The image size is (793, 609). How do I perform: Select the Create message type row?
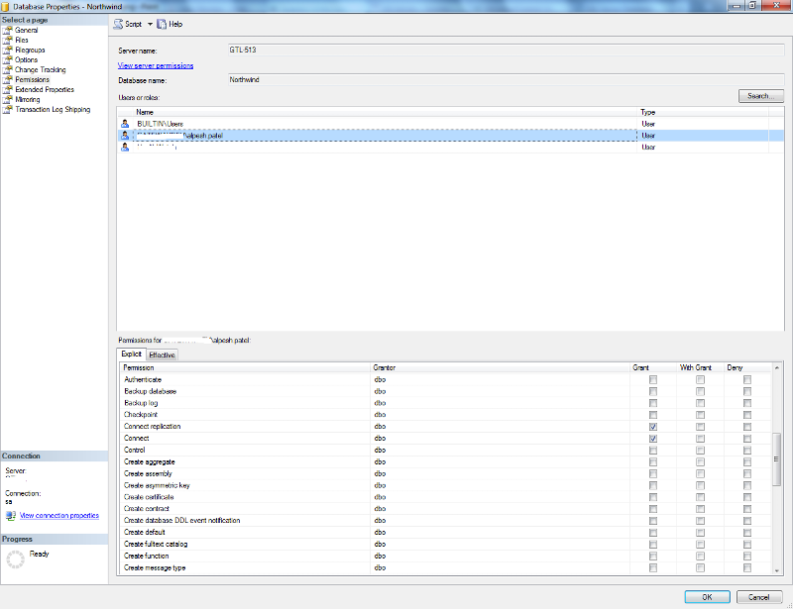point(445,568)
